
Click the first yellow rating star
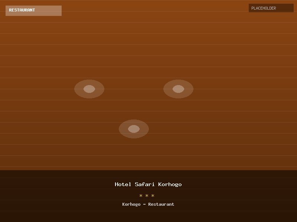point(141,196)
